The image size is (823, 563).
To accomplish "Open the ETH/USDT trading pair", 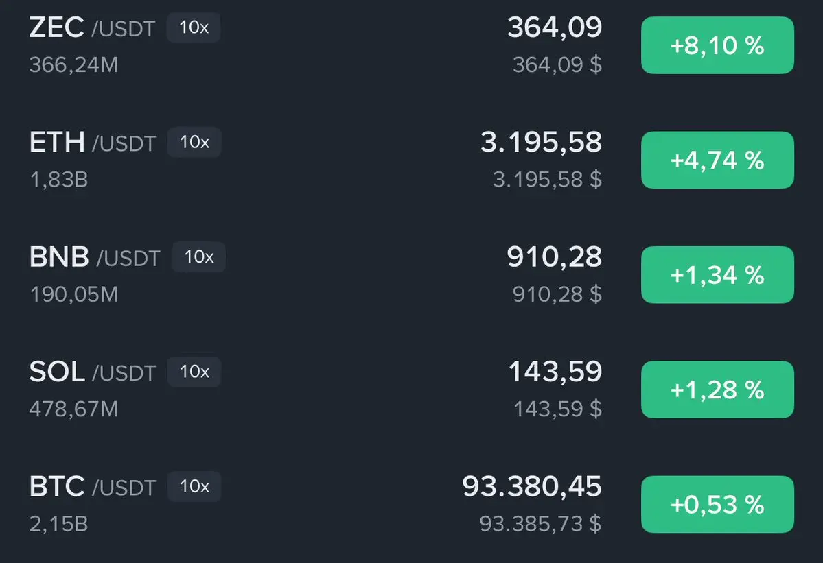I will [412, 160].
